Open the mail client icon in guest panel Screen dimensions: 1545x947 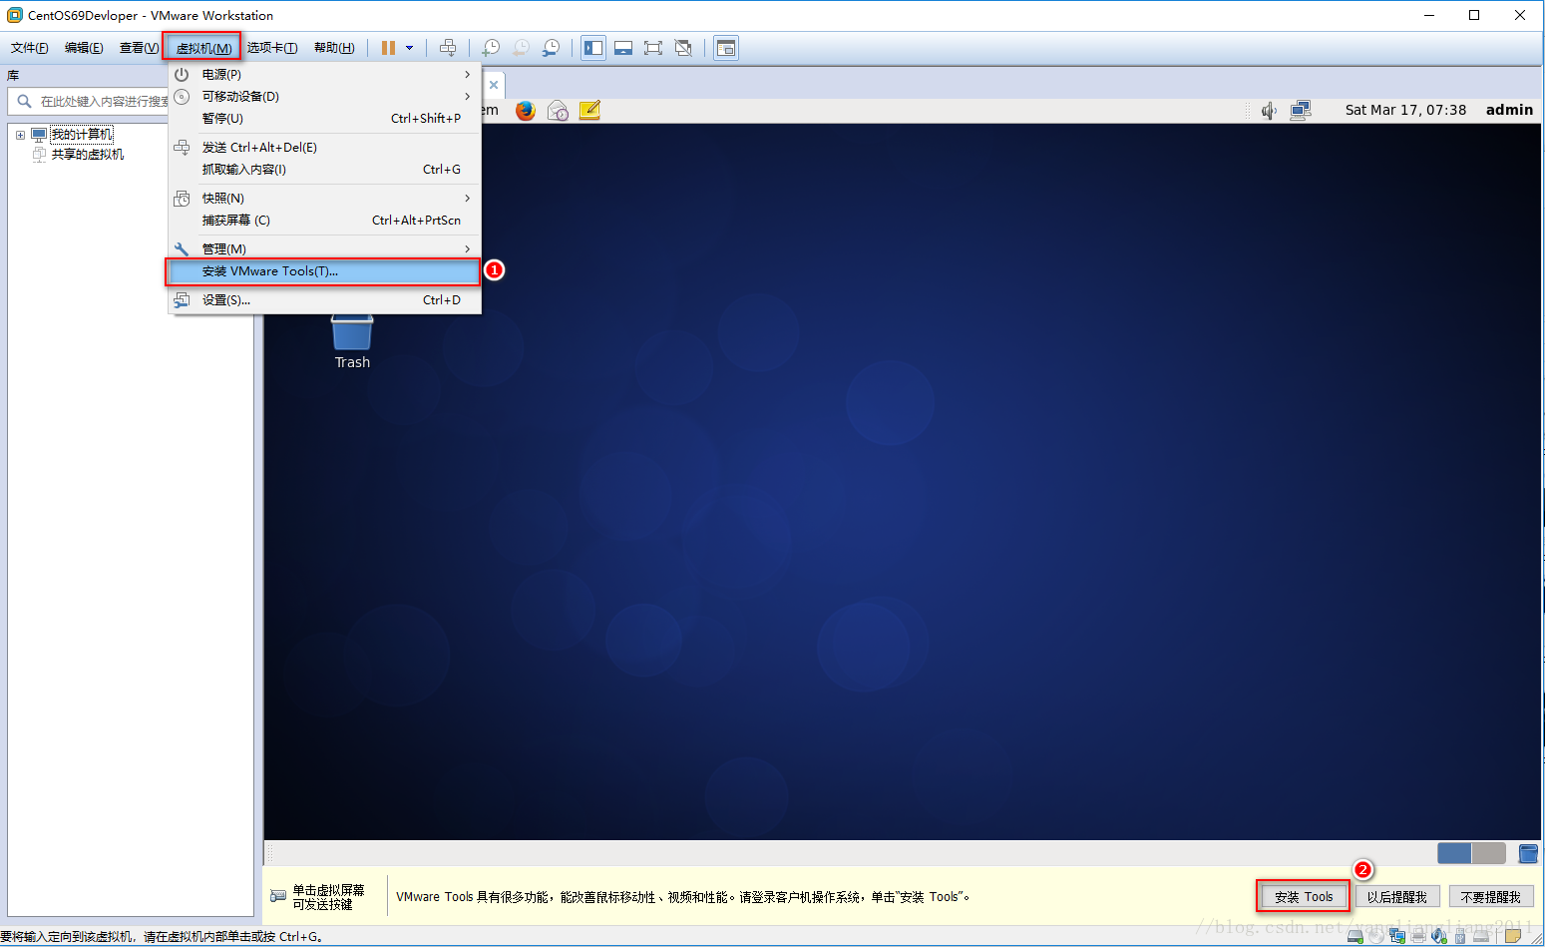558,111
